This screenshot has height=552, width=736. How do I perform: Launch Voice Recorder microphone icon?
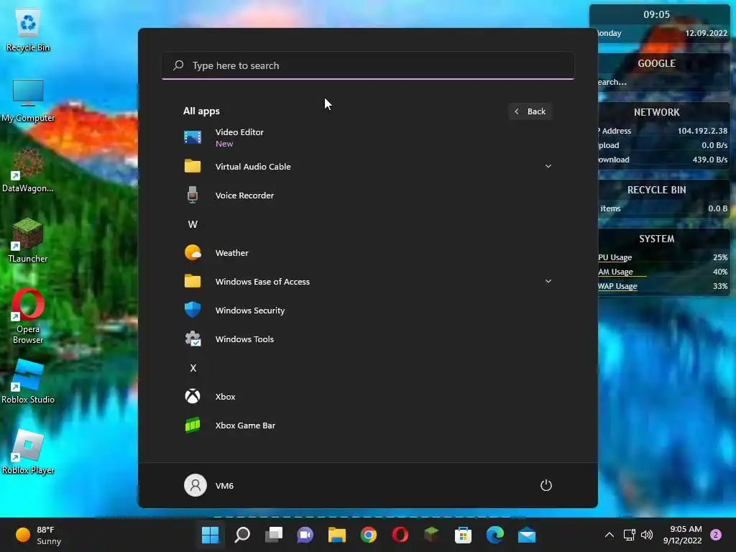coord(193,195)
